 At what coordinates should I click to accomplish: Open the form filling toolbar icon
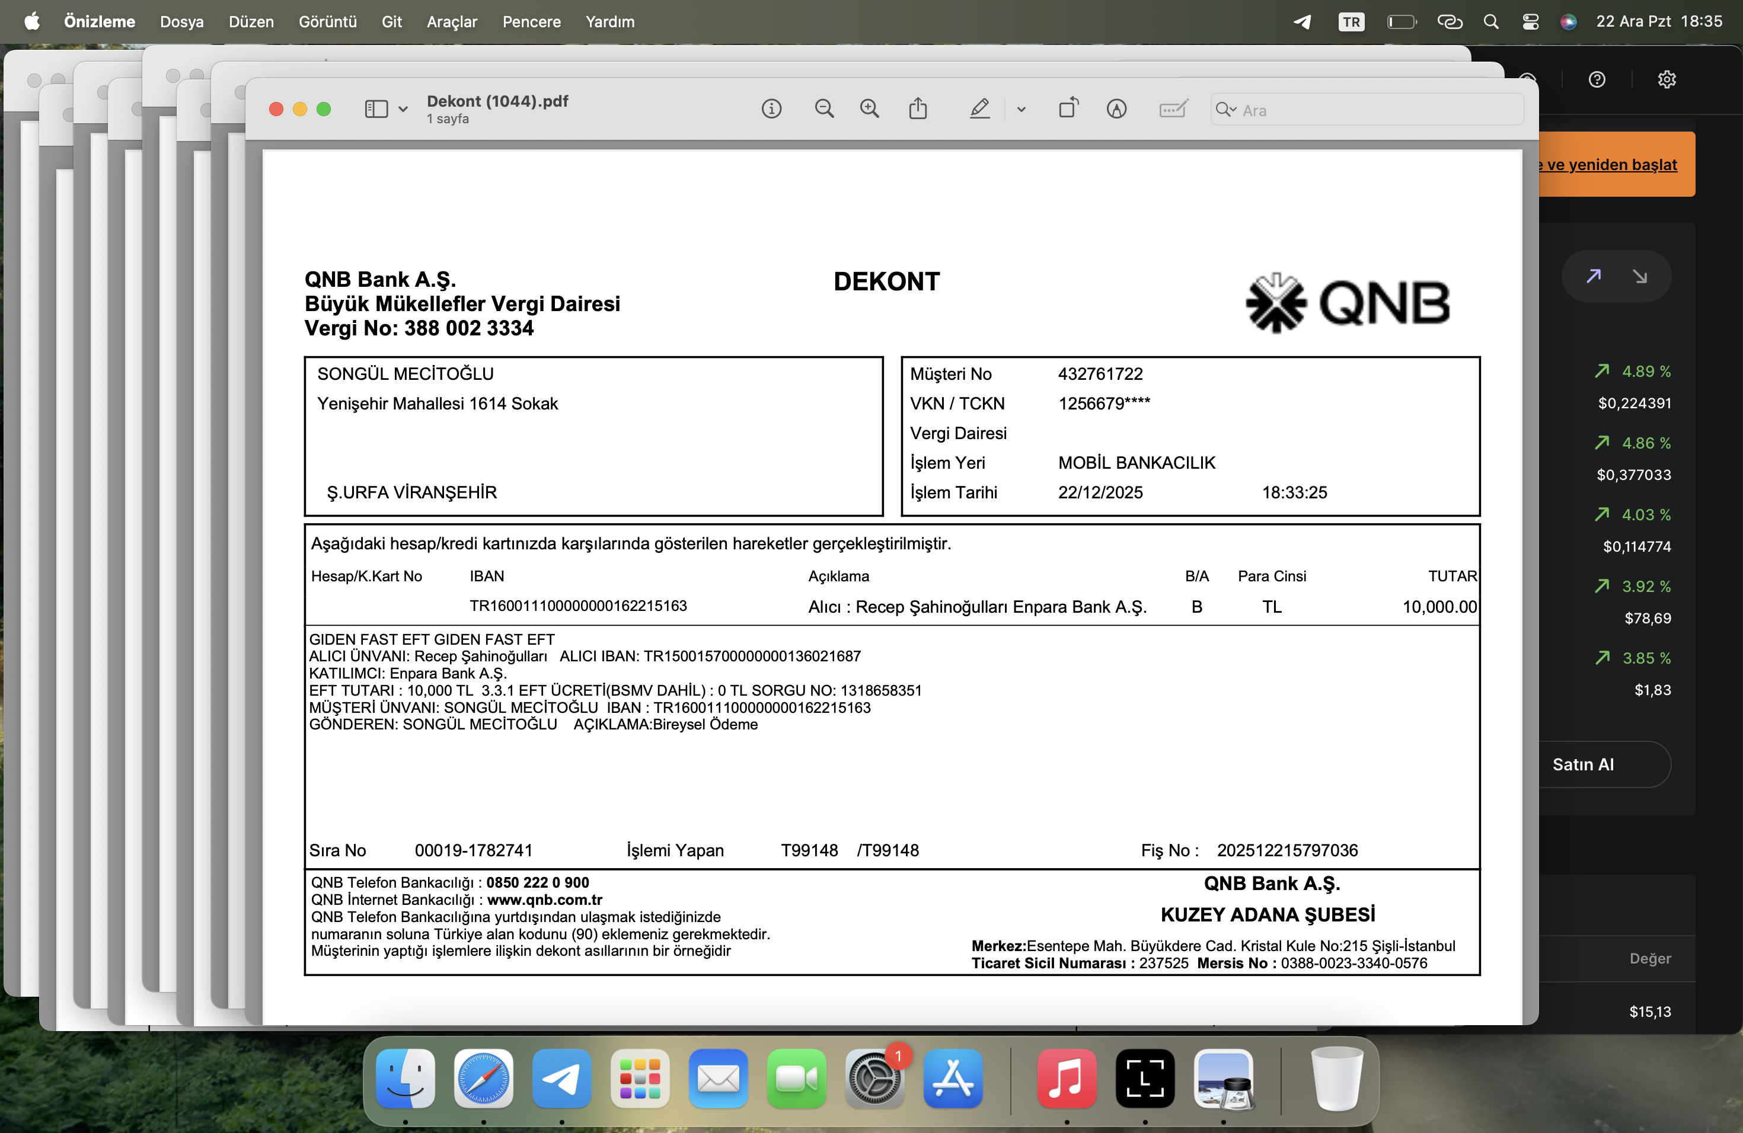click(x=1173, y=109)
